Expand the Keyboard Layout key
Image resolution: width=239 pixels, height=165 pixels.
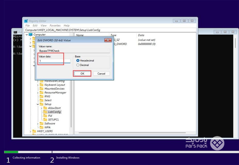point(38,85)
